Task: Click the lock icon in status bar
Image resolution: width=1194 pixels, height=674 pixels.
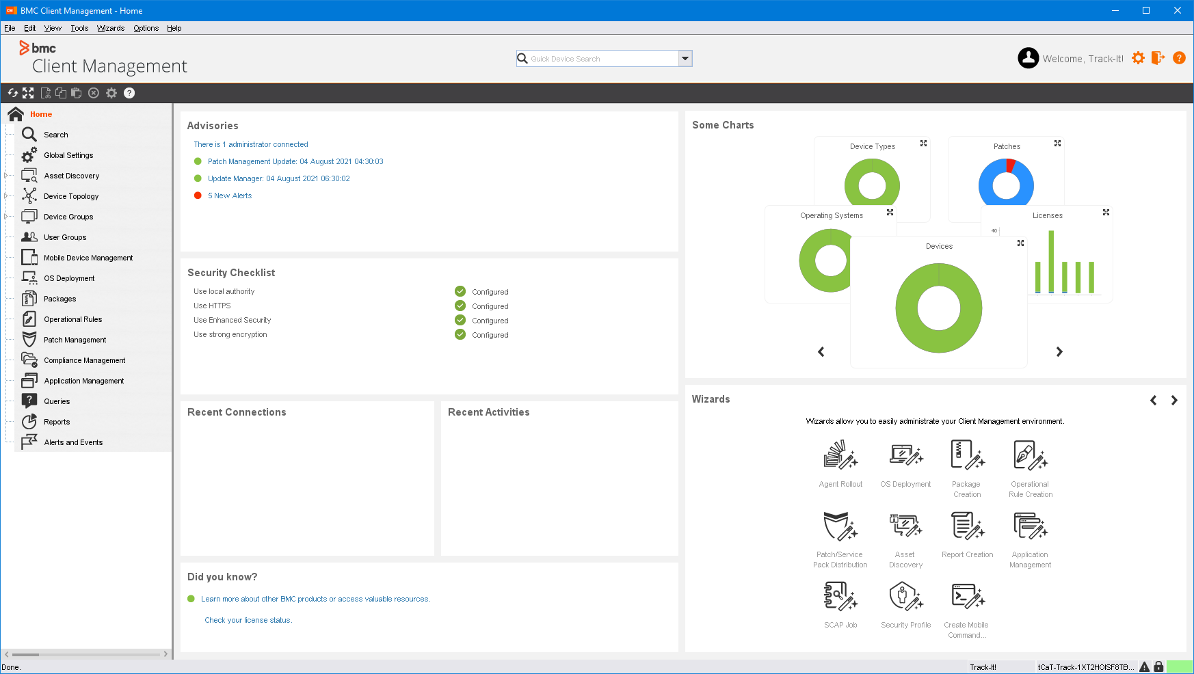Action: pos(1158,666)
